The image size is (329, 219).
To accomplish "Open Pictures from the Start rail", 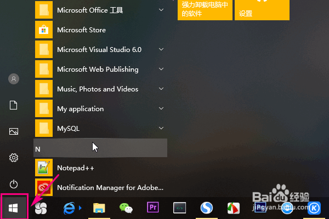I will pyautogui.click(x=14, y=131).
